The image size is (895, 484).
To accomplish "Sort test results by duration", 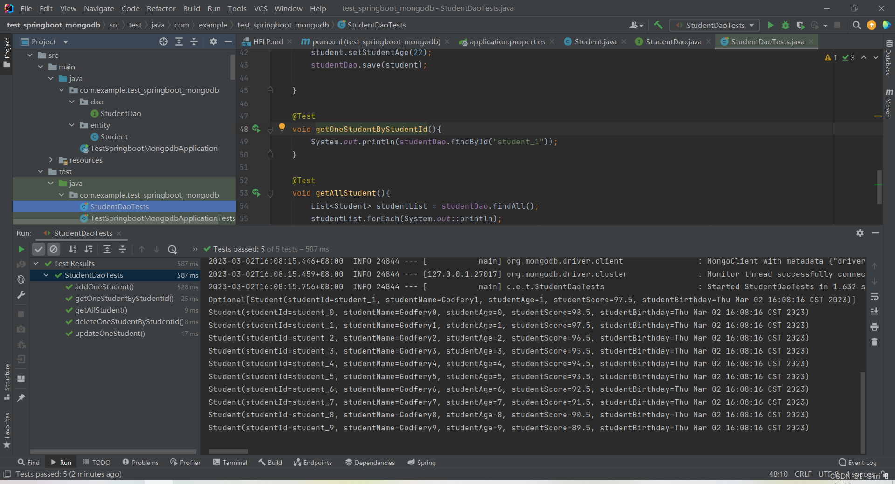I will point(89,249).
